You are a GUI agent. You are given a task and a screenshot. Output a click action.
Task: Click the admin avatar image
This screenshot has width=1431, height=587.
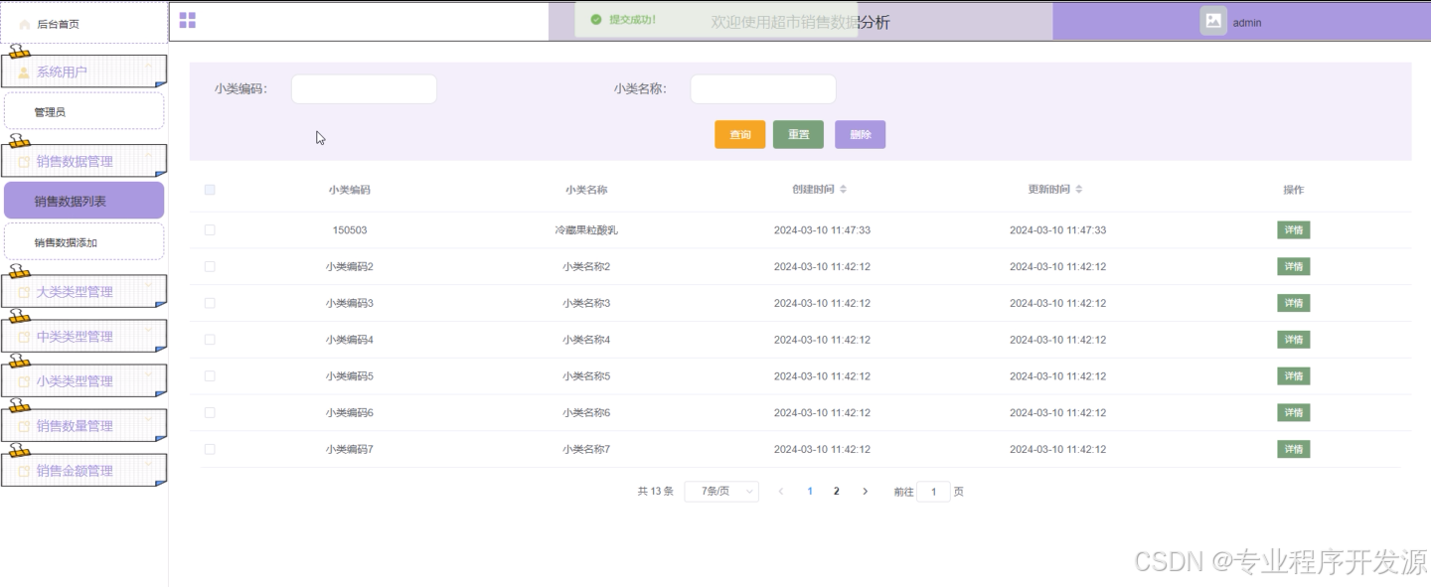pos(1213,21)
